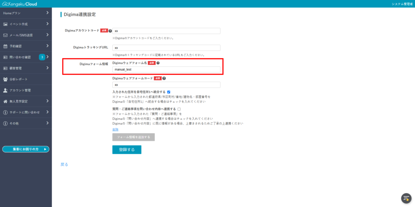Expand the 問い合わせ確認 chevron

point(47,57)
